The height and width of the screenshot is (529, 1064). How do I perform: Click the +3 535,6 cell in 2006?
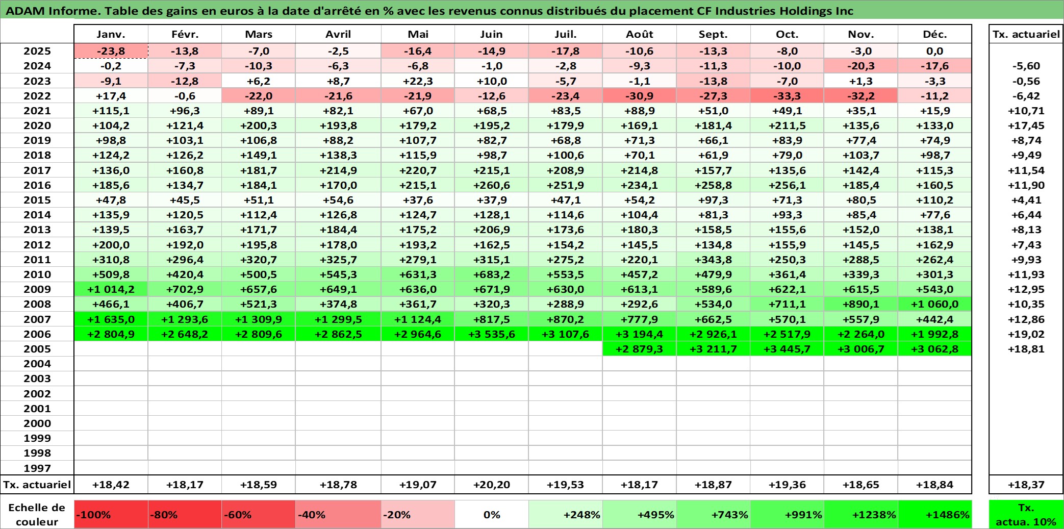pyautogui.click(x=492, y=334)
